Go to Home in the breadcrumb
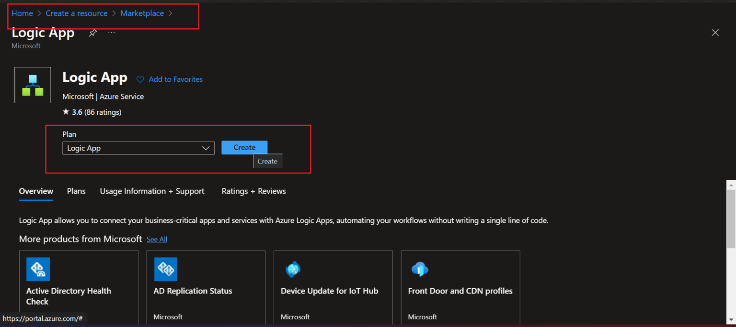Screen dimensions: 736x327 pos(22,13)
